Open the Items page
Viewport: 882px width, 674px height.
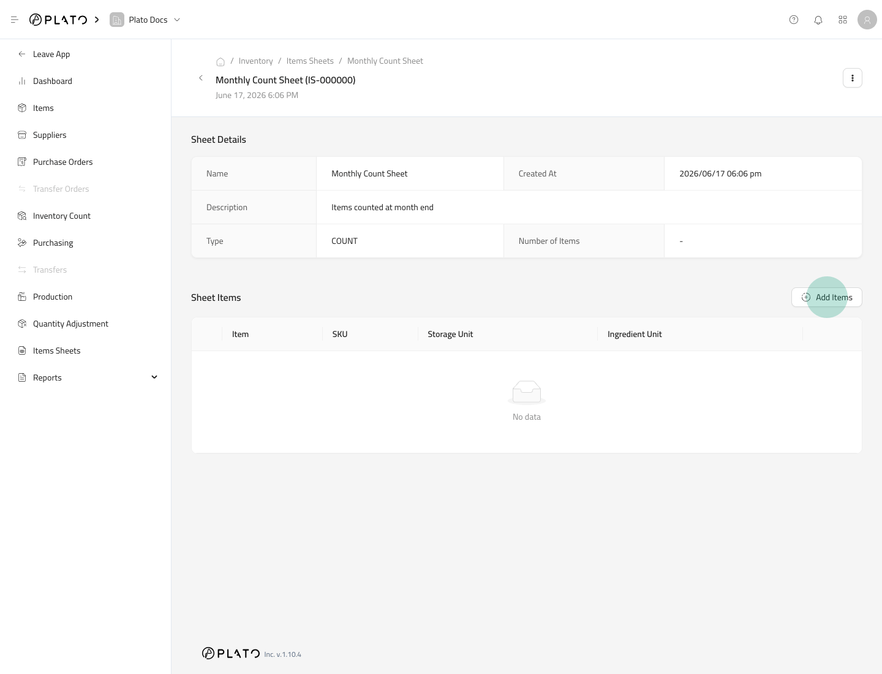(43, 108)
